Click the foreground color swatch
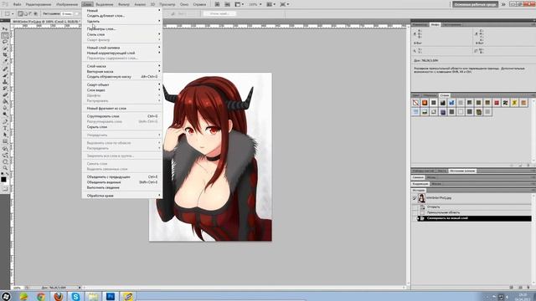Screen dimensions: 536x301 (3, 180)
